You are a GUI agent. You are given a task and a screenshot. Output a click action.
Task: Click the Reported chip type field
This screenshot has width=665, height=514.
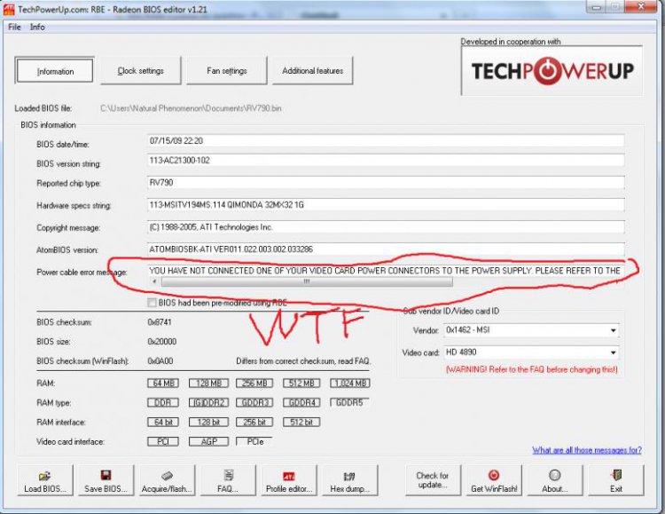(386, 183)
